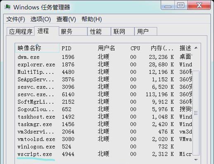
Task: Open the 文件(F) menu
Action: [16, 19]
